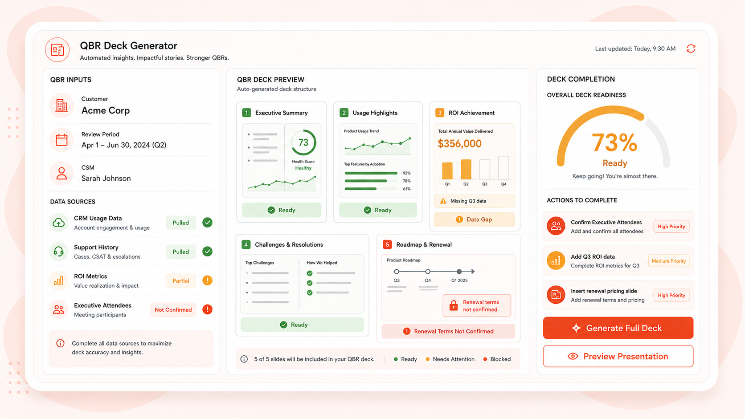Image resolution: width=745 pixels, height=419 pixels.
Task: Open the QBR Deck Generator logo icon
Action: (x=57, y=49)
